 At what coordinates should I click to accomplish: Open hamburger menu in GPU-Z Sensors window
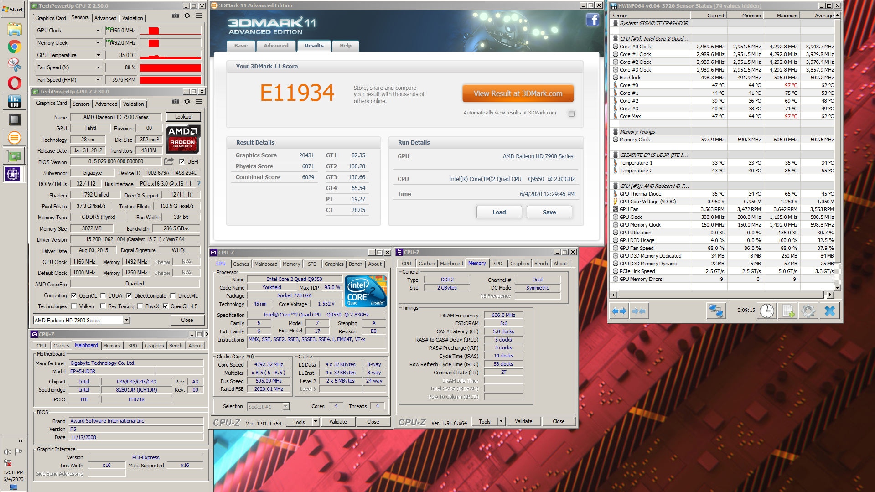click(x=199, y=16)
